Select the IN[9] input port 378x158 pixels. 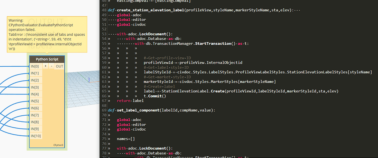coord(36,129)
